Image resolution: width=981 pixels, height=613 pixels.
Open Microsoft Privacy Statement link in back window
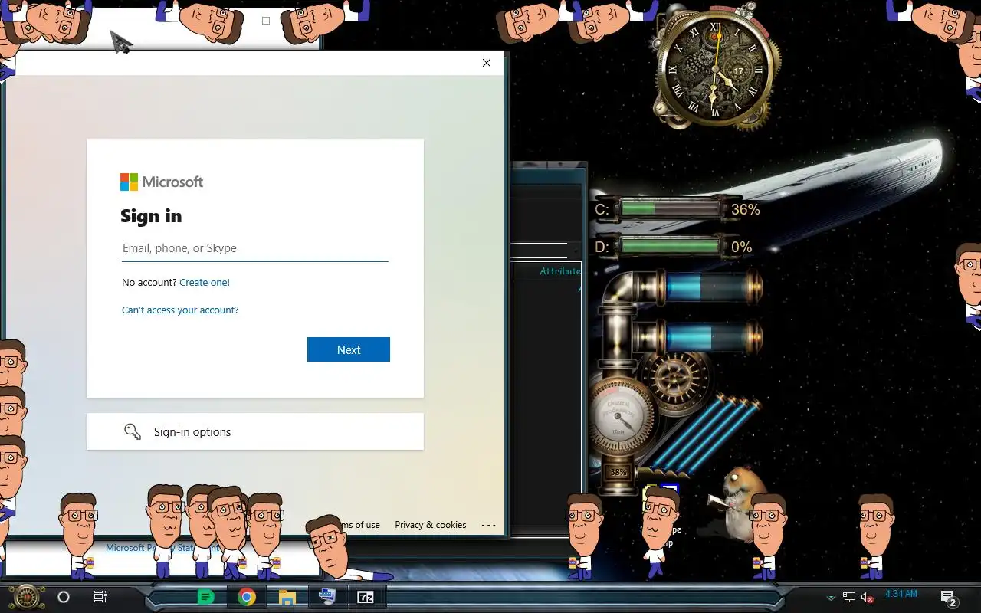[162, 548]
